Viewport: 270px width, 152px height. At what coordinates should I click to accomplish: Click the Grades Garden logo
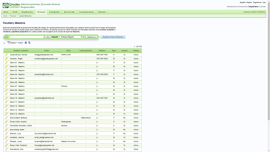tap(11, 5)
